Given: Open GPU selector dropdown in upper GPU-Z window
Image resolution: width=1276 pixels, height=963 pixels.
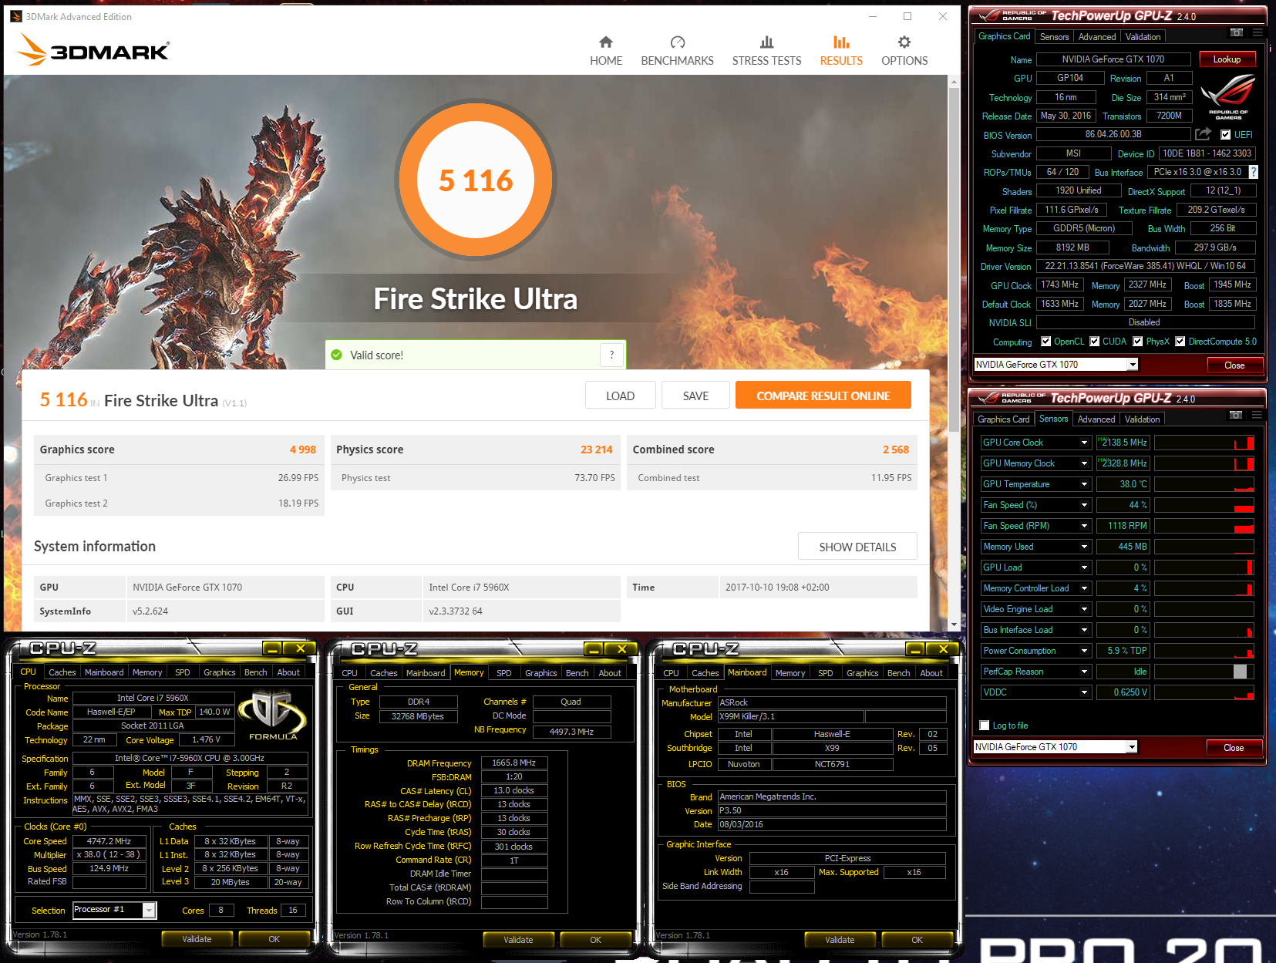Looking at the screenshot, I should point(1133,365).
